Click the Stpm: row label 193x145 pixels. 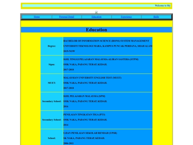[52, 64]
